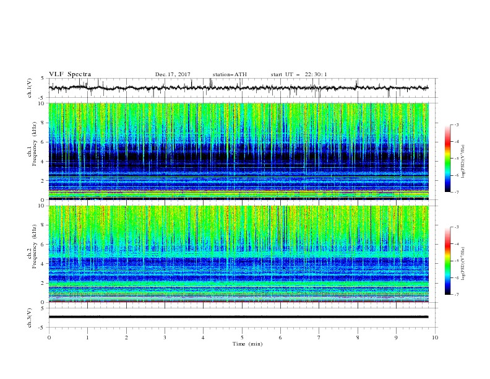This screenshot has height=379, width=490.
Task: Click the 'start UT = 22:30:1' text
Action: 299,74
